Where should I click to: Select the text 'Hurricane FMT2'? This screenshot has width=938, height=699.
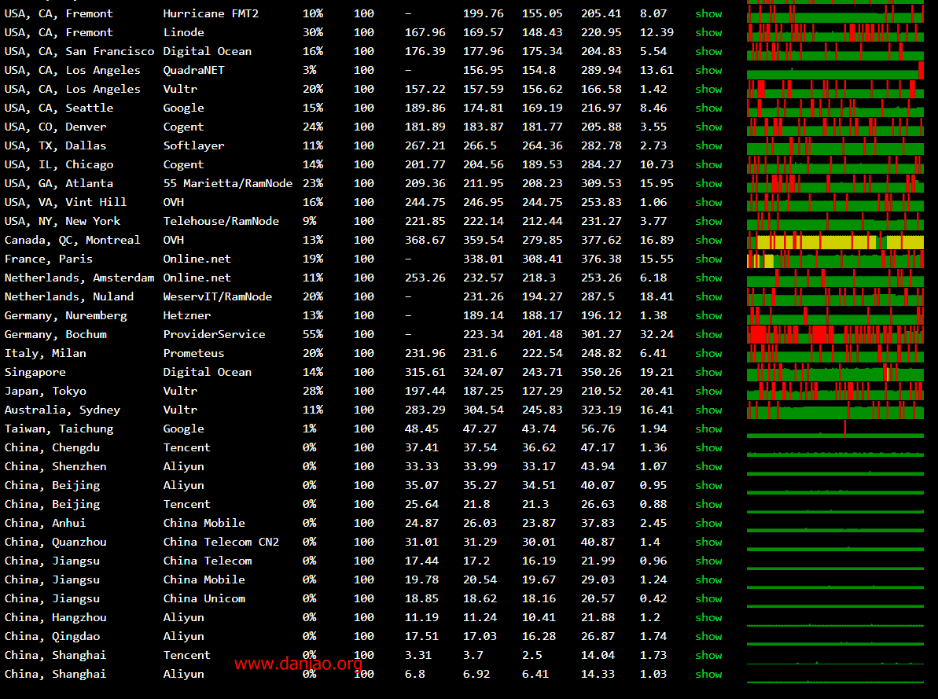pyautogui.click(x=211, y=13)
